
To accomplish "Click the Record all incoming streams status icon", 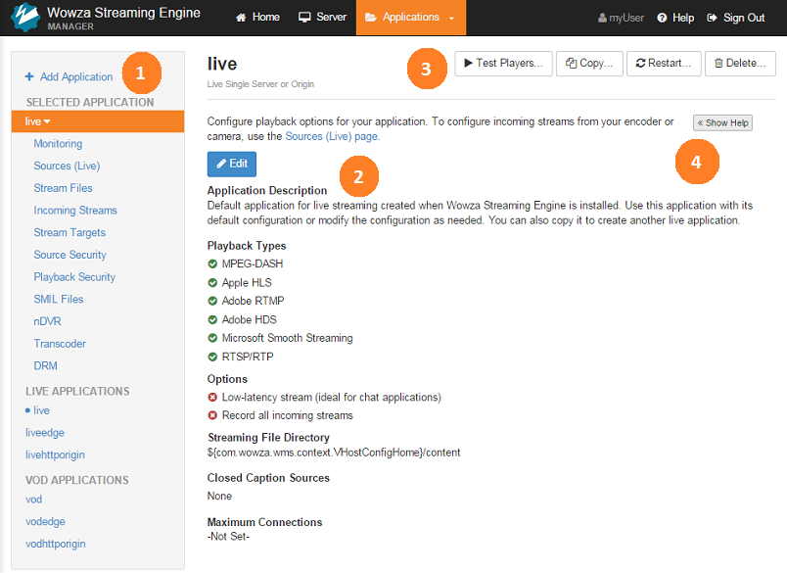I will click(x=213, y=416).
